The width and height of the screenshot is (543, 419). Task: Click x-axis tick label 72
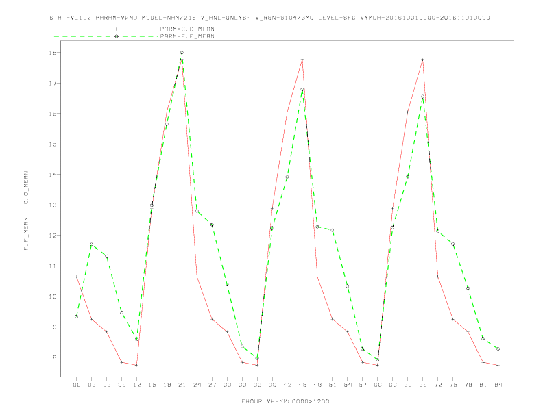[x=437, y=385]
